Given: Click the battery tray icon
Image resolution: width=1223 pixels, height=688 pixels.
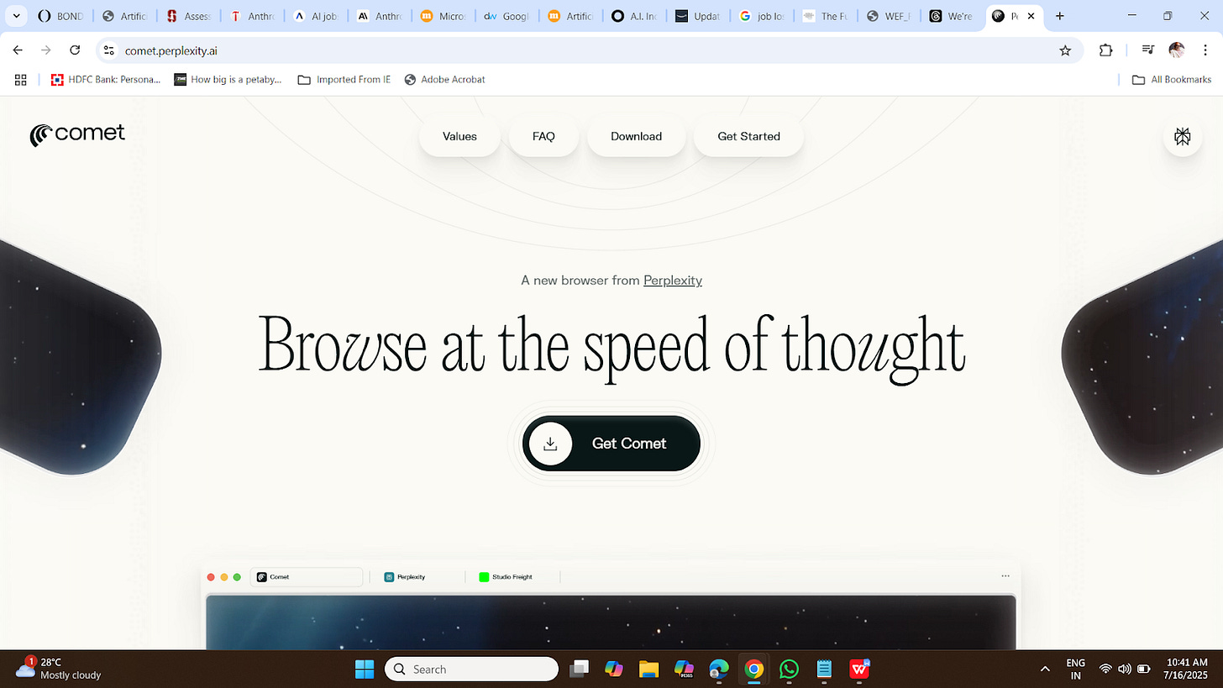Looking at the screenshot, I should click(x=1143, y=669).
